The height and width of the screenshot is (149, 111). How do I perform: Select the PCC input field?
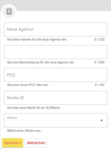pos(56,75)
